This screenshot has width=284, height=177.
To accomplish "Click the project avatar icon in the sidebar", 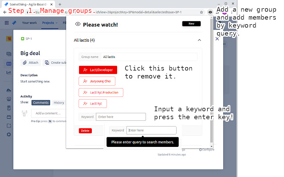I will tap(9, 38).
